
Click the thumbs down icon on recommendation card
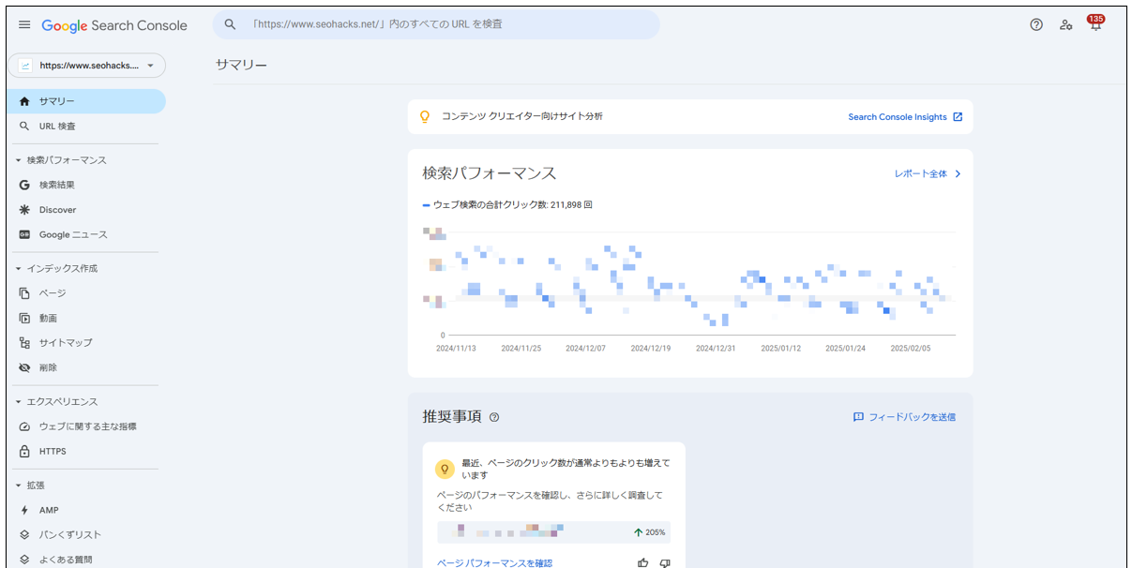pyautogui.click(x=665, y=562)
